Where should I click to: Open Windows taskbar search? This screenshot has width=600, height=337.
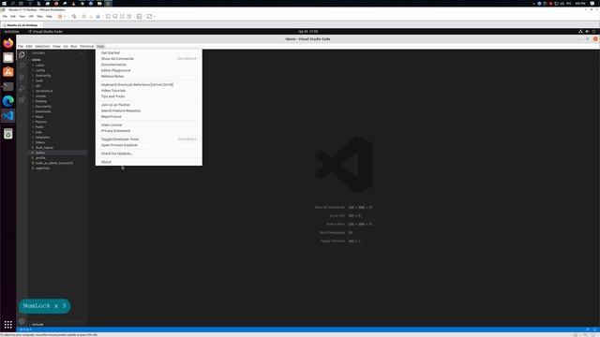tap(12, 3)
